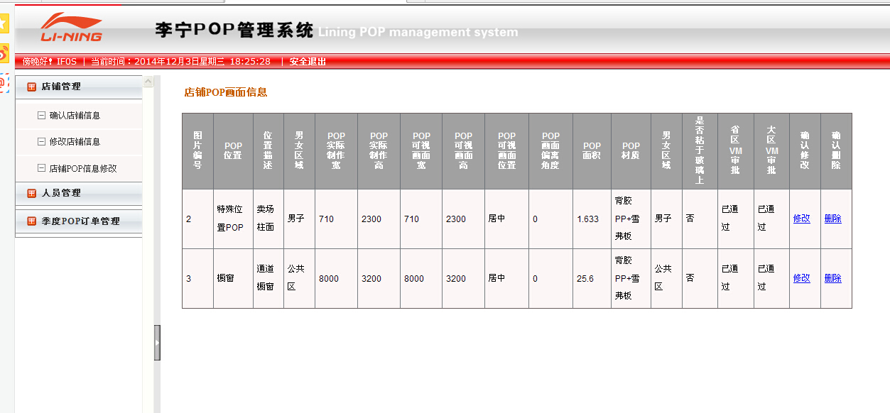Open 人员管理 menu header
The image size is (890, 413).
tap(78, 193)
